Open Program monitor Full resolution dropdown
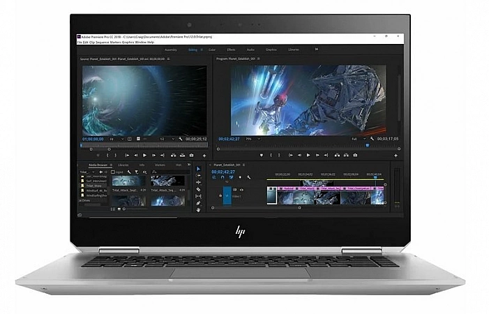This screenshot has height=314, width=489. (356, 139)
